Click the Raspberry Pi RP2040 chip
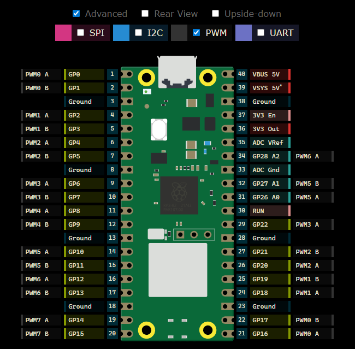This screenshot has height=349, width=355. click(179, 194)
